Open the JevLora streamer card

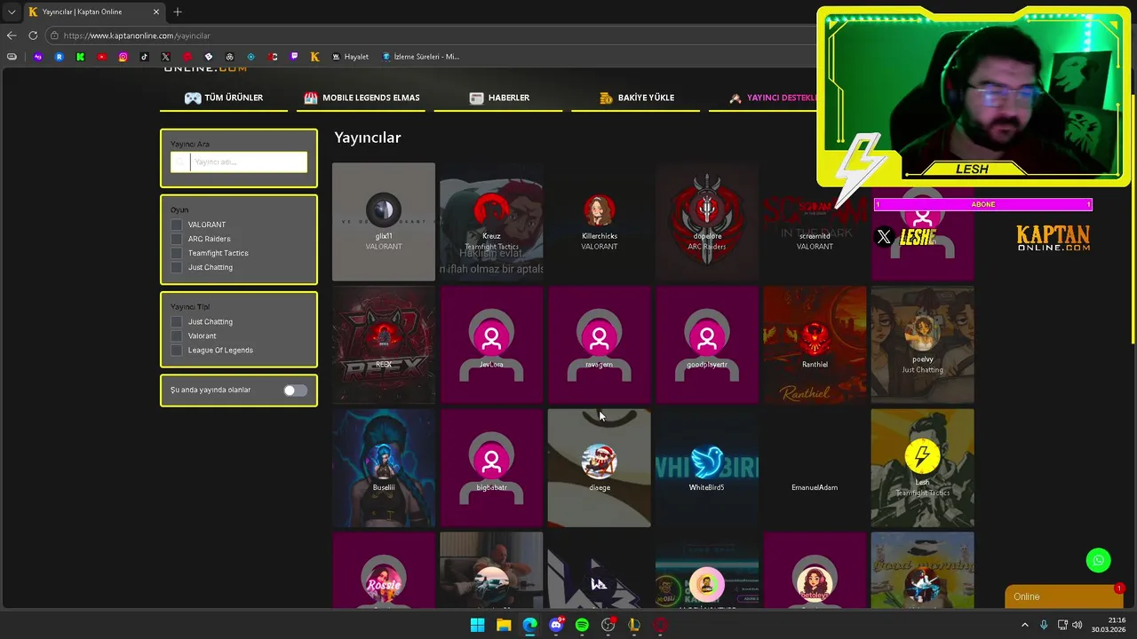491,344
